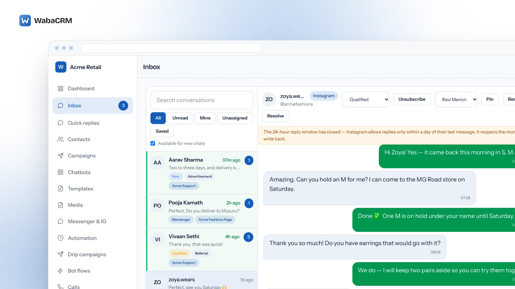The width and height of the screenshot is (515, 289).
Task: Click the Inbox unread badge showing 3
Action: point(123,106)
